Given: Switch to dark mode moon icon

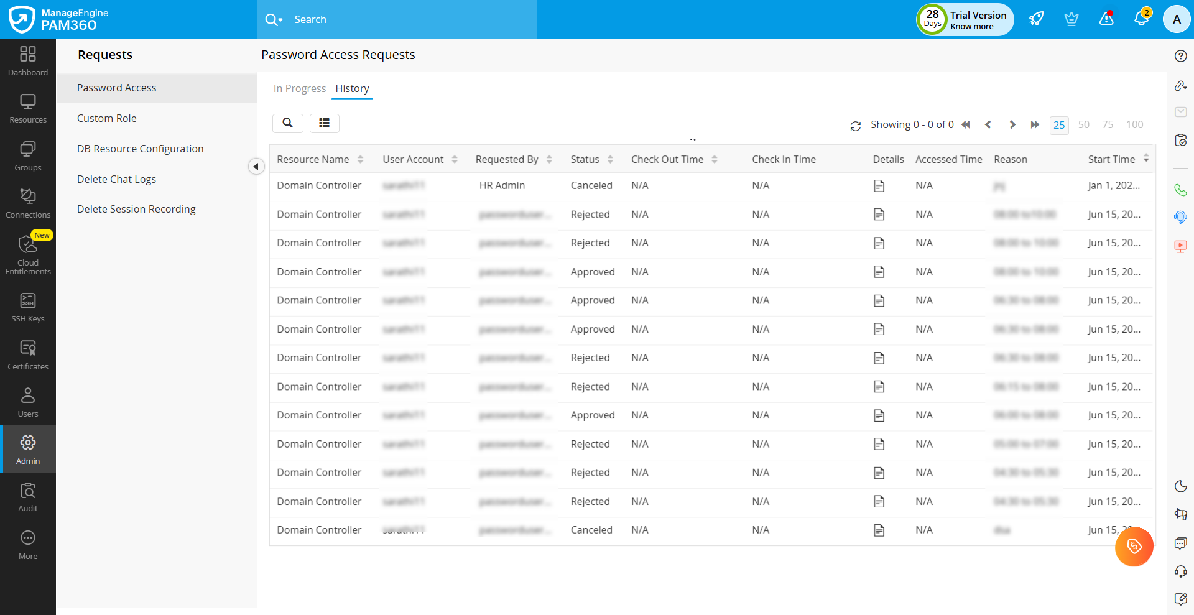Looking at the screenshot, I should pyautogui.click(x=1180, y=486).
